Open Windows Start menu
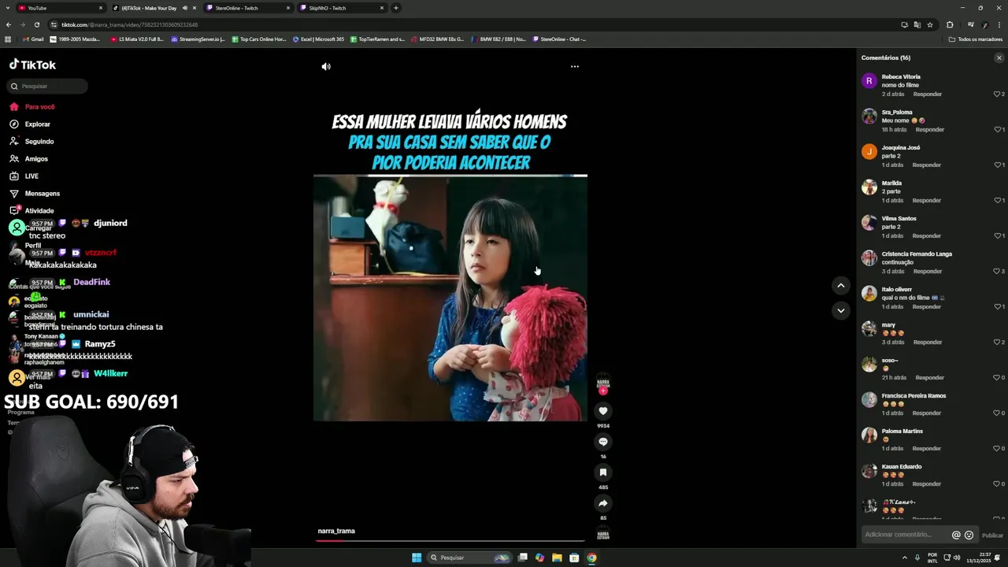The image size is (1008, 567). click(x=417, y=558)
